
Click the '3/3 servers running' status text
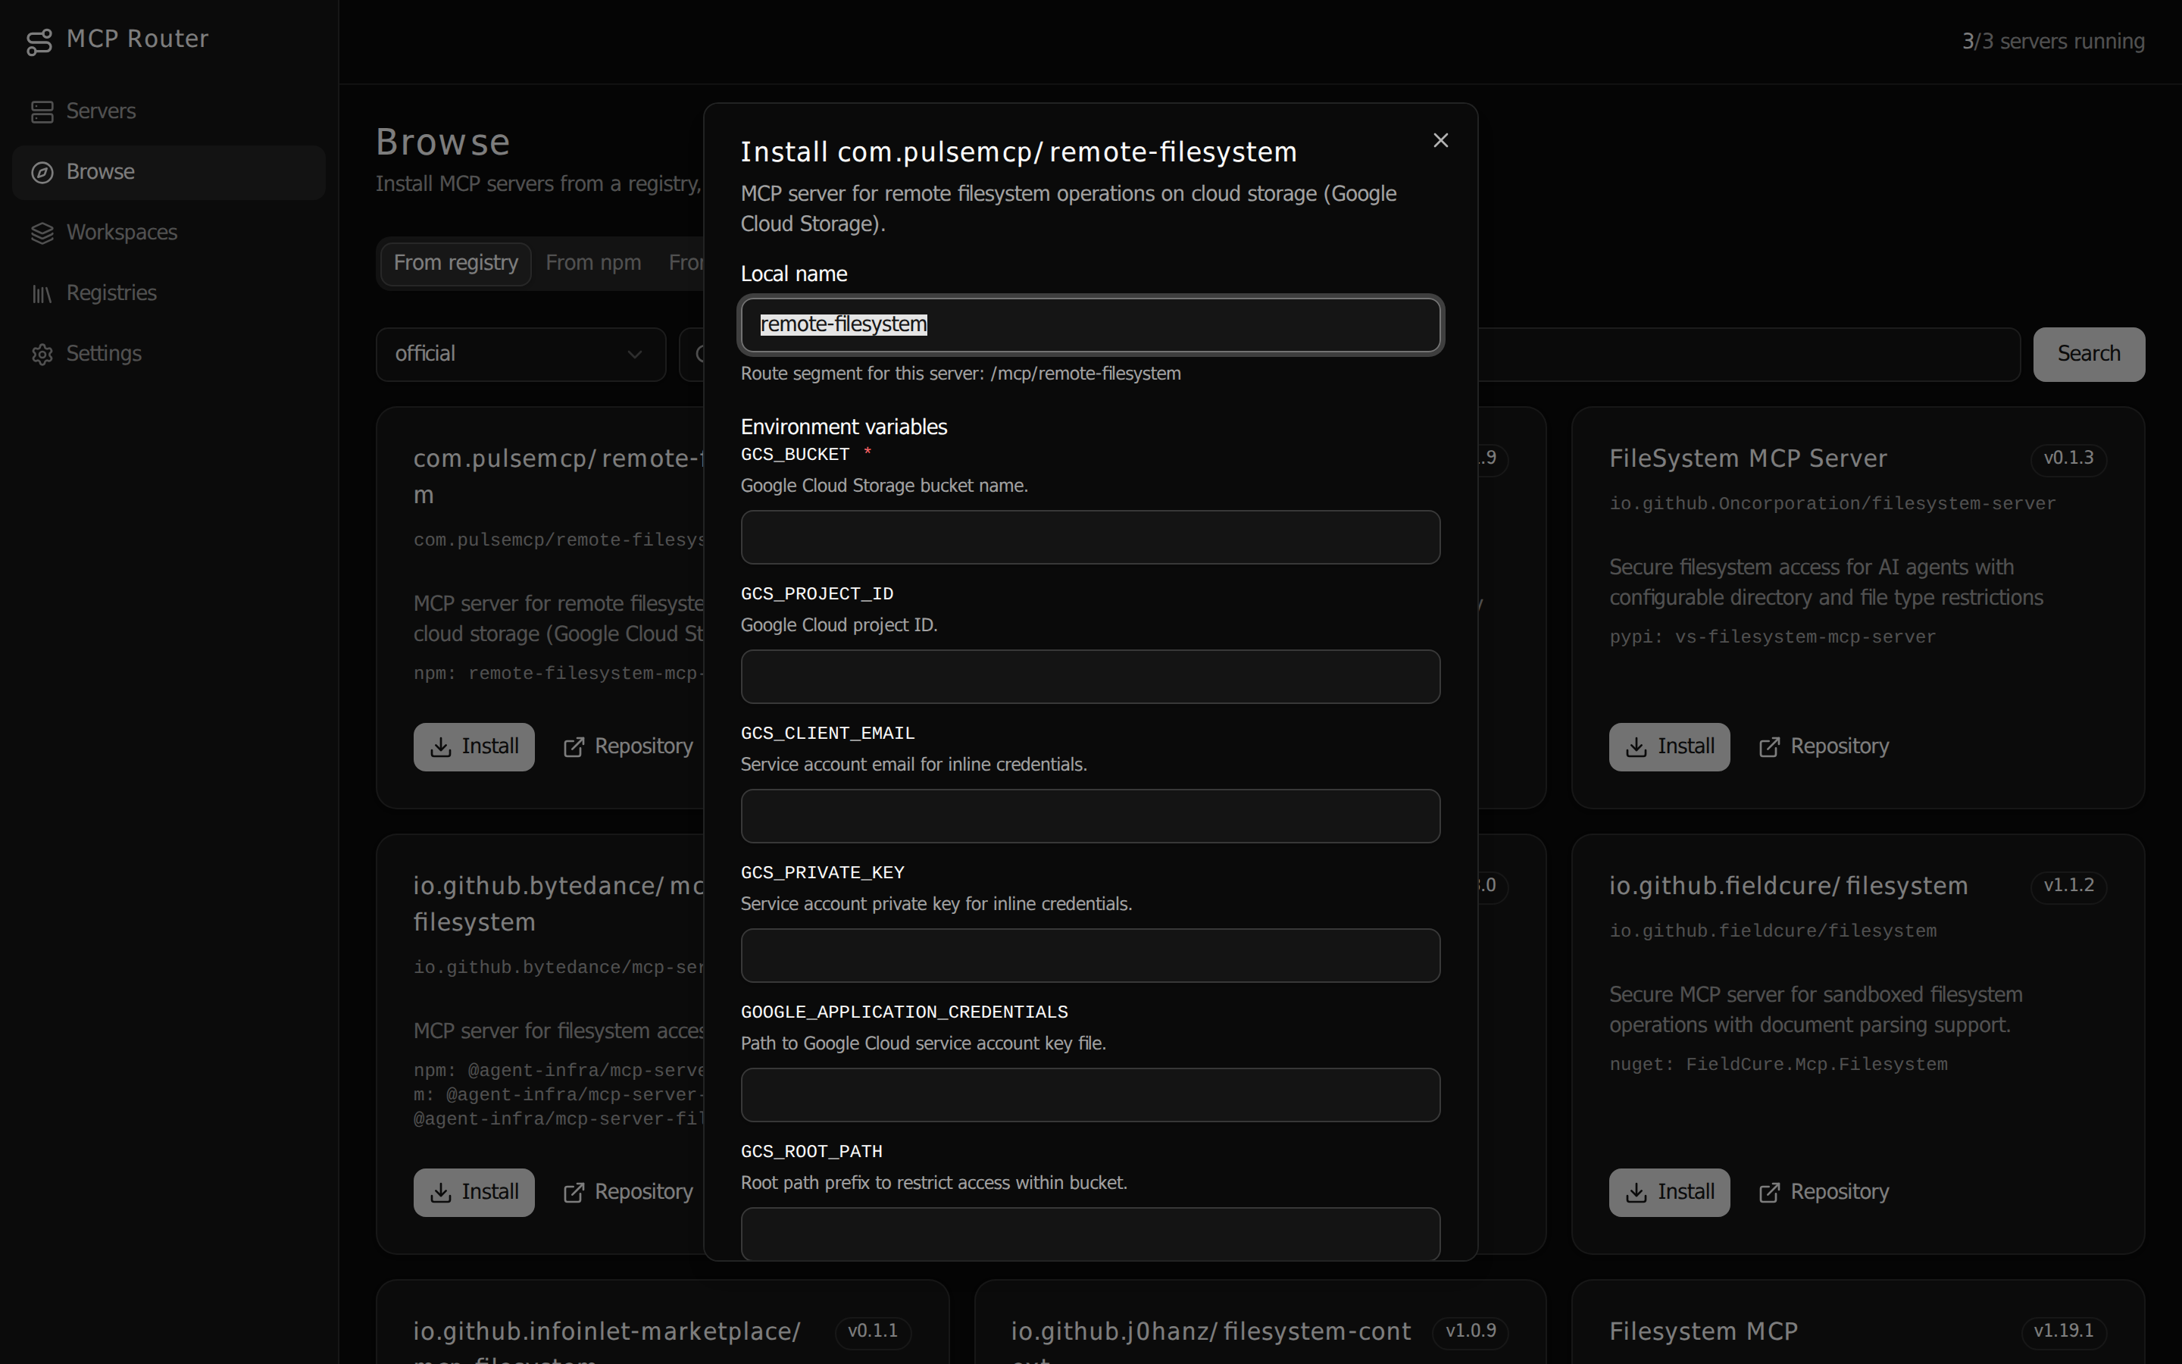tap(2053, 42)
